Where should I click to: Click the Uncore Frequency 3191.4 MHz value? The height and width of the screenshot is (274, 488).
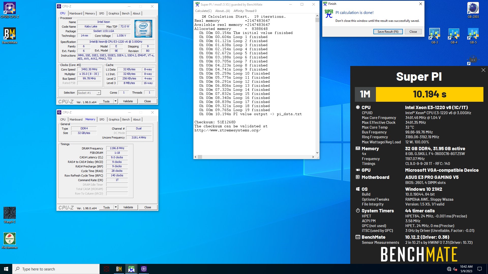pyautogui.click(x=139, y=138)
